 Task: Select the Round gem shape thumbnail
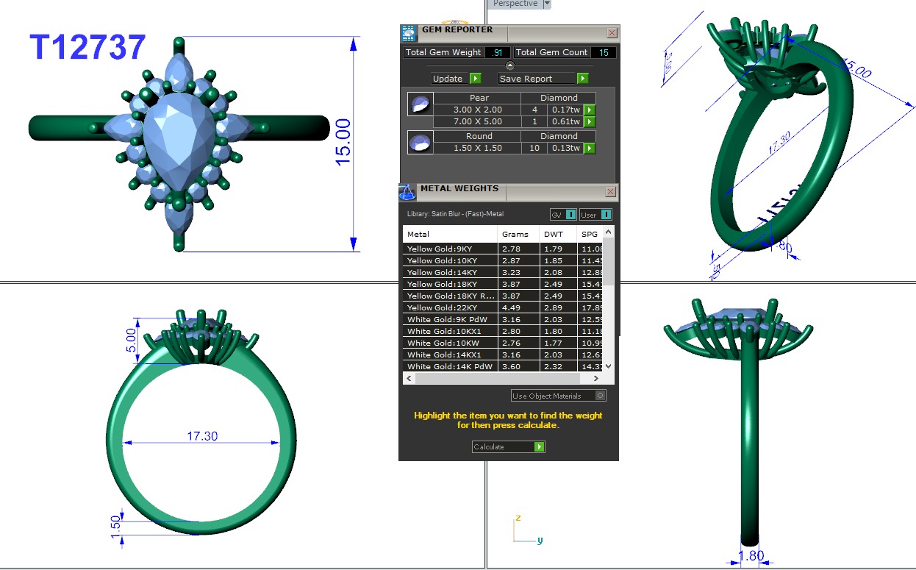[x=420, y=143]
